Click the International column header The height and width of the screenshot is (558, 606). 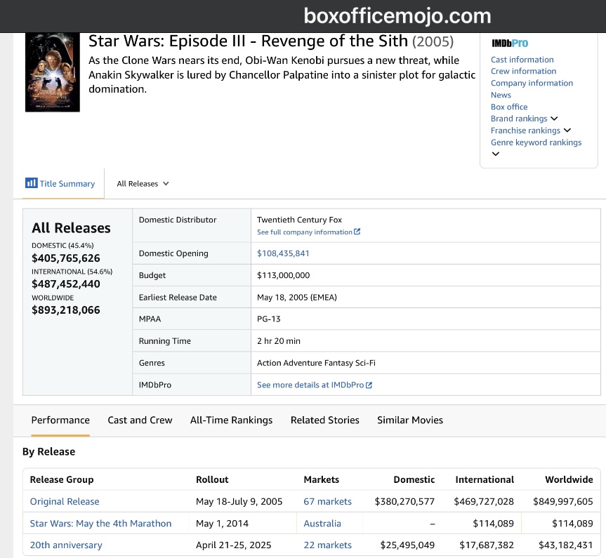[485, 479]
